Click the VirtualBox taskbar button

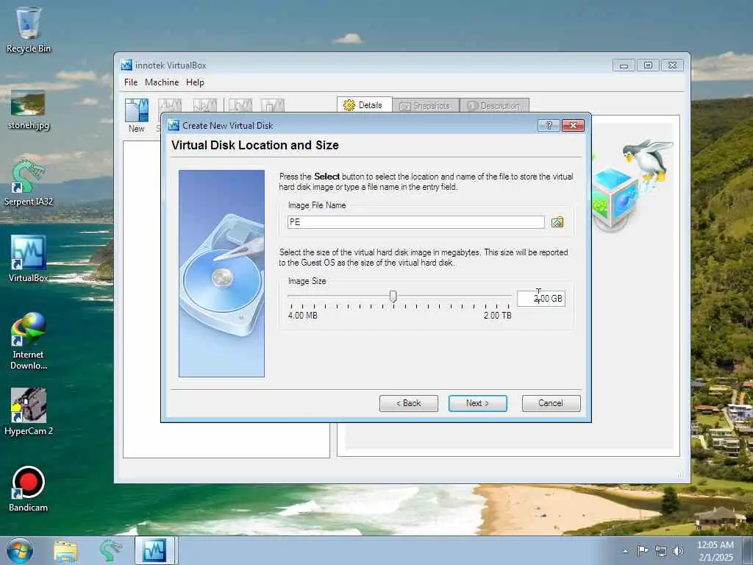tap(155, 550)
